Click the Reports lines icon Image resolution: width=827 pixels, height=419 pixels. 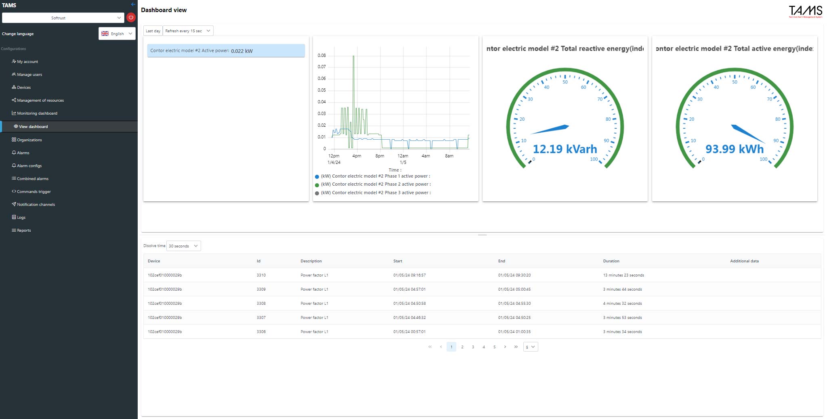(x=14, y=230)
